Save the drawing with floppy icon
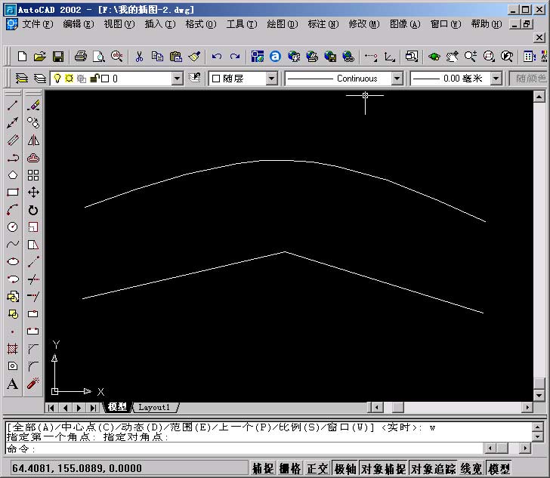The width and height of the screenshot is (550, 478). tap(58, 56)
